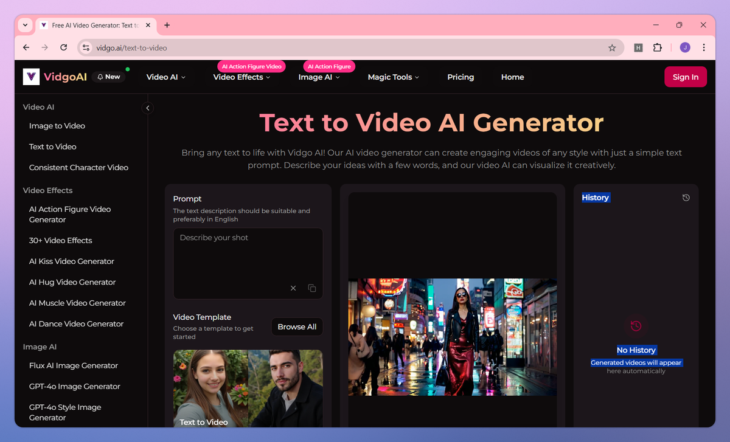
Task: Open the history clock icon in History panel
Action: pyautogui.click(x=686, y=198)
